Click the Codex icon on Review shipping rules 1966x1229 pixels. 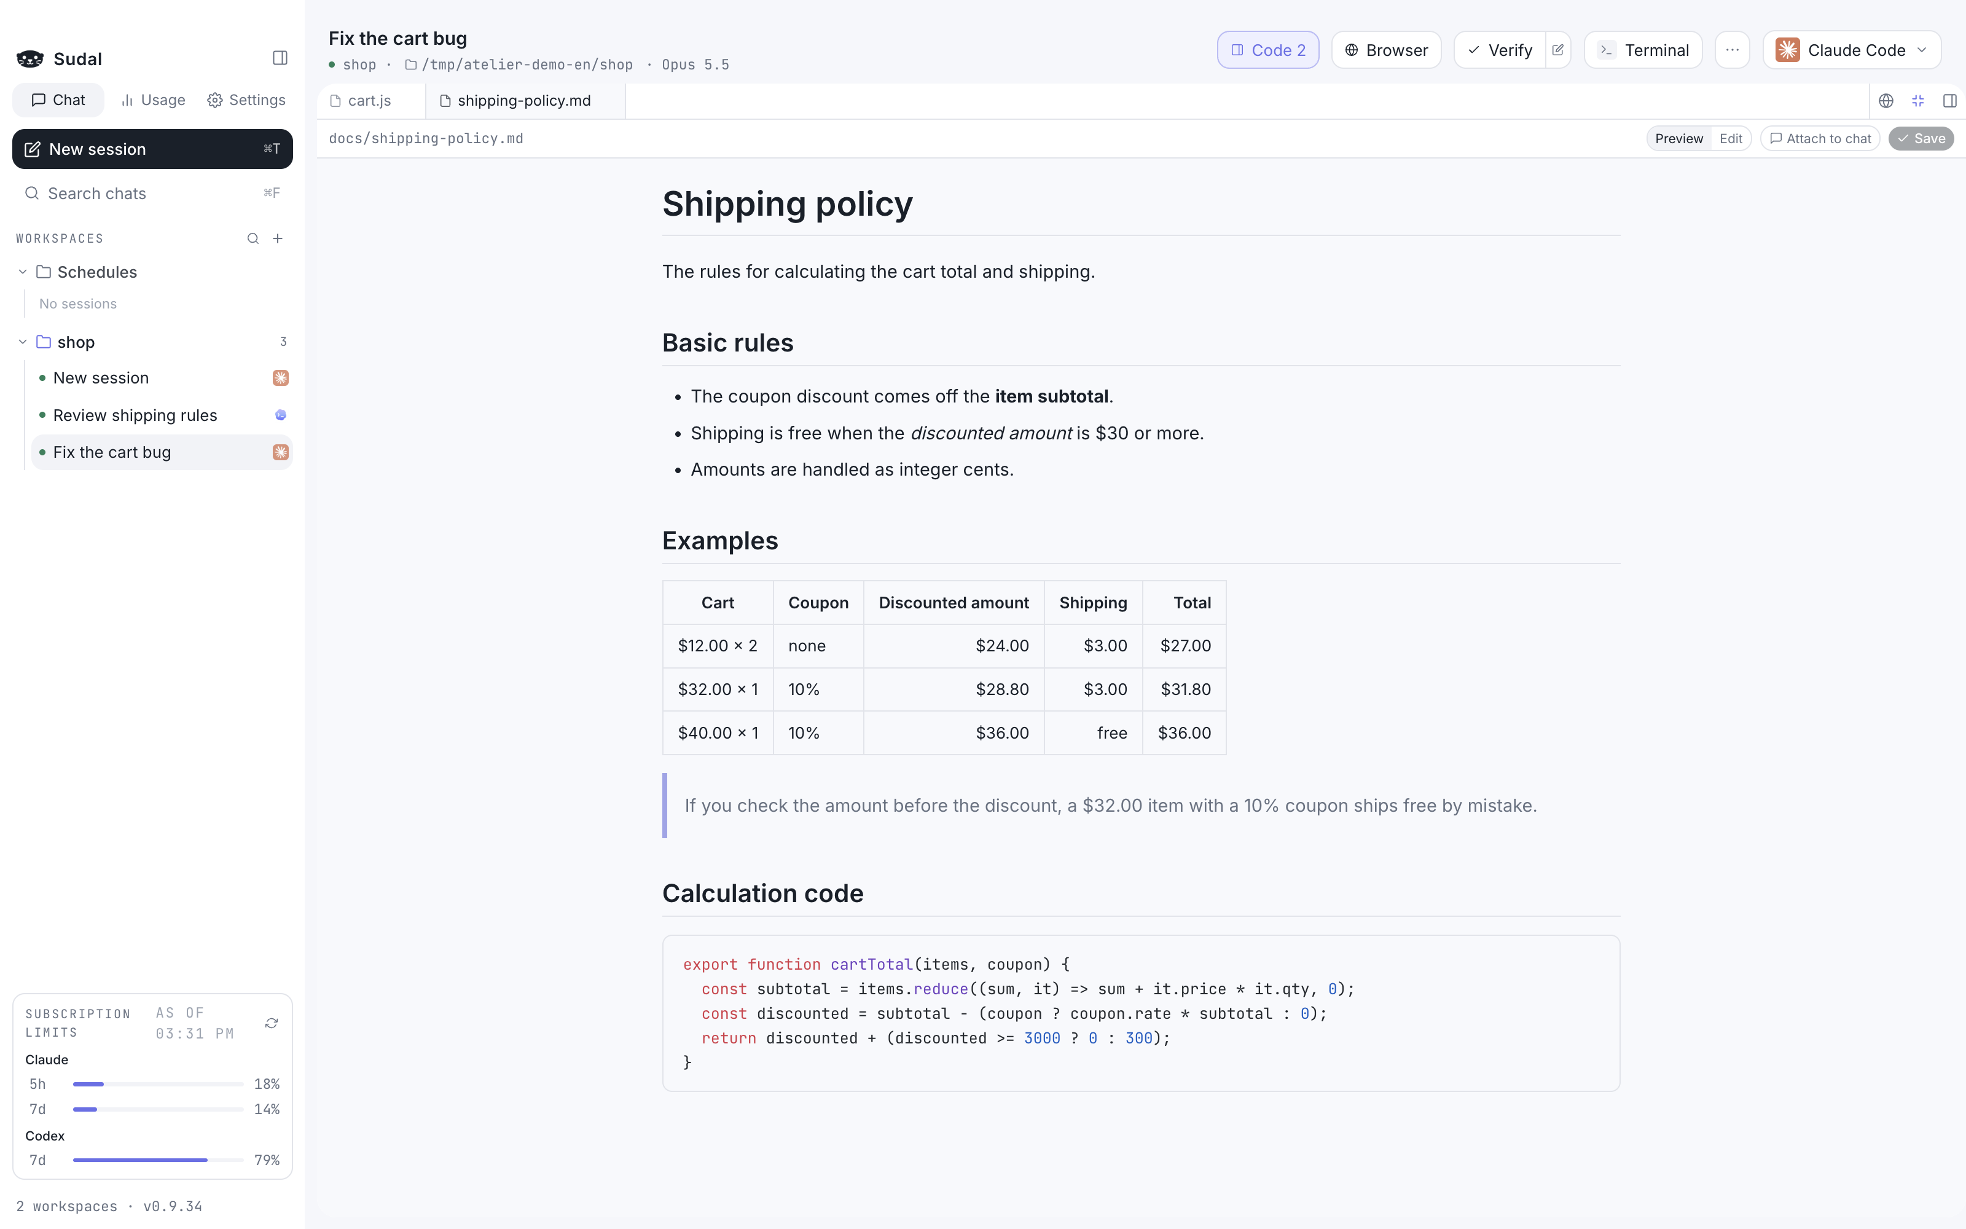[x=280, y=415]
